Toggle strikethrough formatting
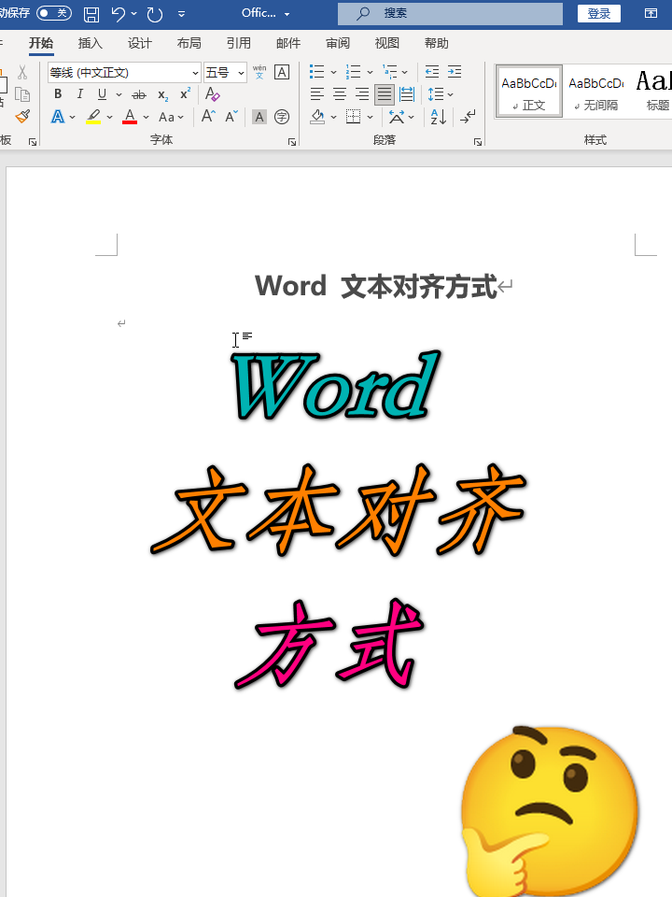672x897 pixels. [139, 94]
